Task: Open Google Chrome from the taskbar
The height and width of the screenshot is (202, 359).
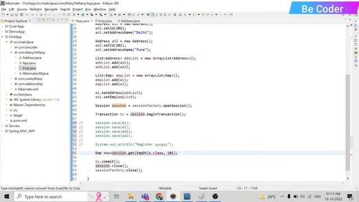Action: pyautogui.click(x=159, y=196)
